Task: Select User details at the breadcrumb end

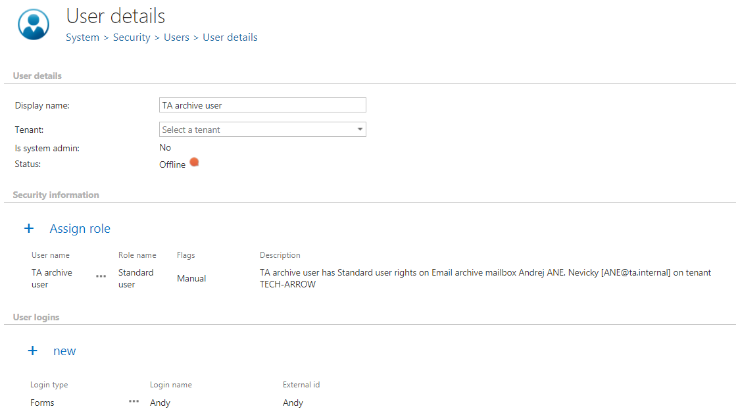Action: [230, 37]
